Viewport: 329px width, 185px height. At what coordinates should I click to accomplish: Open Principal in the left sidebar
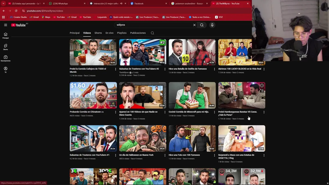tap(5, 35)
